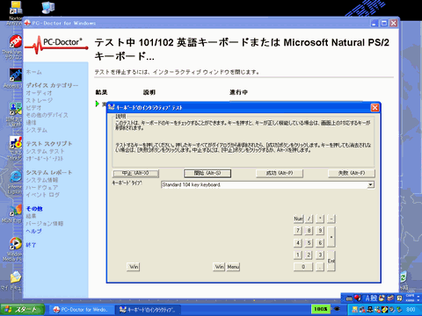Click the 失敗 (Alt-F) button
The height and width of the screenshot is (316, 422).
[352, 173]
